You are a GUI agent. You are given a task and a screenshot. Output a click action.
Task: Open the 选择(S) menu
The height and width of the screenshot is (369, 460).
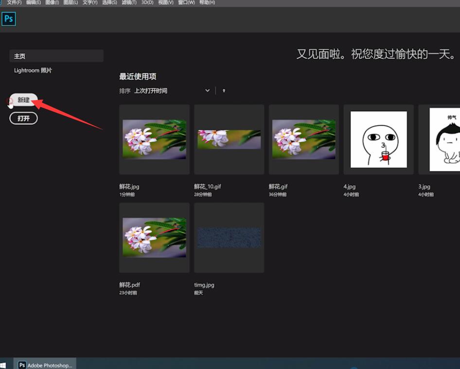(x=109, y=2)
